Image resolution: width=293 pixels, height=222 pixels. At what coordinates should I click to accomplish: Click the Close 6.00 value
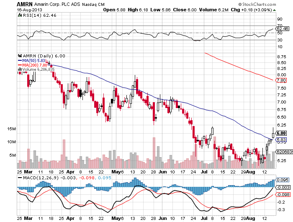185,10
